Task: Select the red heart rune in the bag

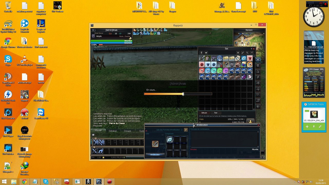Action: (x=202, y=71)
